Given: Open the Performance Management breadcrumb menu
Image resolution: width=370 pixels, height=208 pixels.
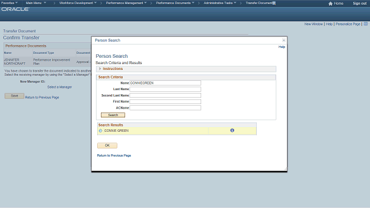Looking at the screenshot, I should (x=126, y=3).
